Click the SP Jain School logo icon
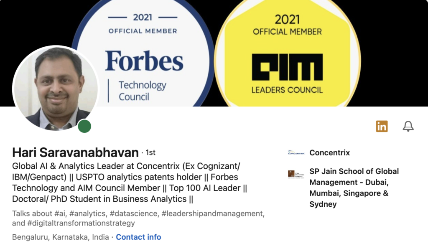 pos(296,174)
